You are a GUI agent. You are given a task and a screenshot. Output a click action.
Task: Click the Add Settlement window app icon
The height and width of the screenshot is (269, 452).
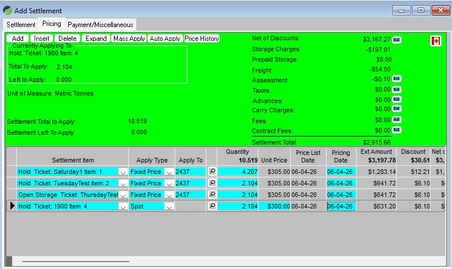pos(8,10)
